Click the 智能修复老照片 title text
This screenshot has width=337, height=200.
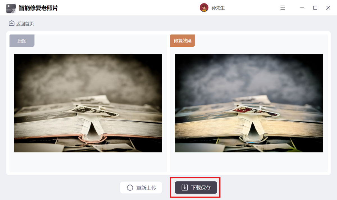38,8
